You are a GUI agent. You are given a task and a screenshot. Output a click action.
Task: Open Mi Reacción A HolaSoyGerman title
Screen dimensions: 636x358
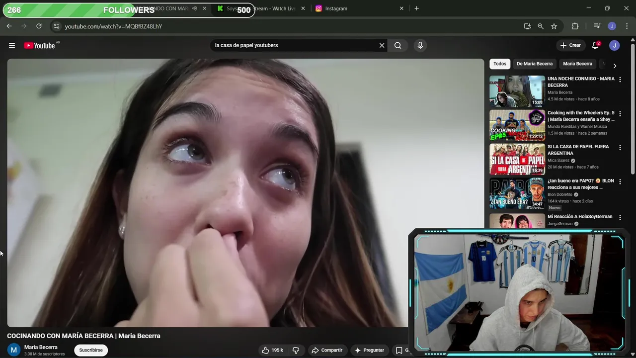click(580, 217)
